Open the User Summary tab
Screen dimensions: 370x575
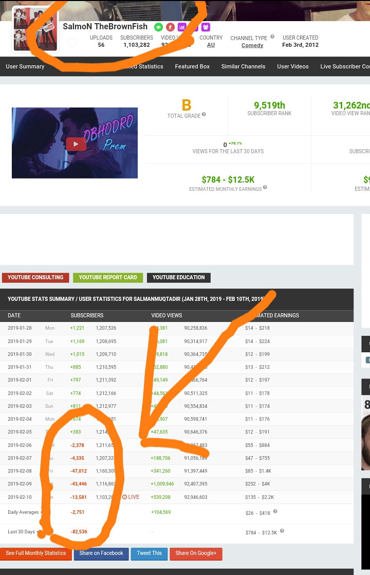coord(25,66)
